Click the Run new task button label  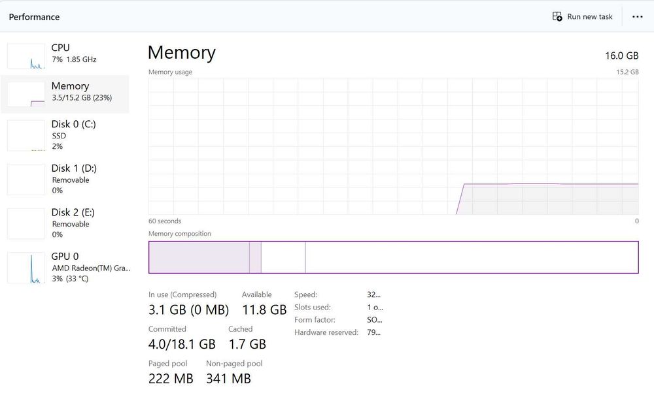coord(590,17)
